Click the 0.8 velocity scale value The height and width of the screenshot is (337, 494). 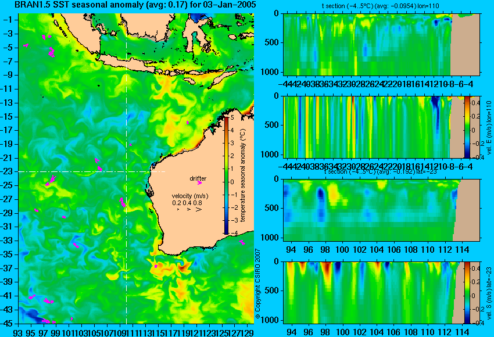[198, 203]
